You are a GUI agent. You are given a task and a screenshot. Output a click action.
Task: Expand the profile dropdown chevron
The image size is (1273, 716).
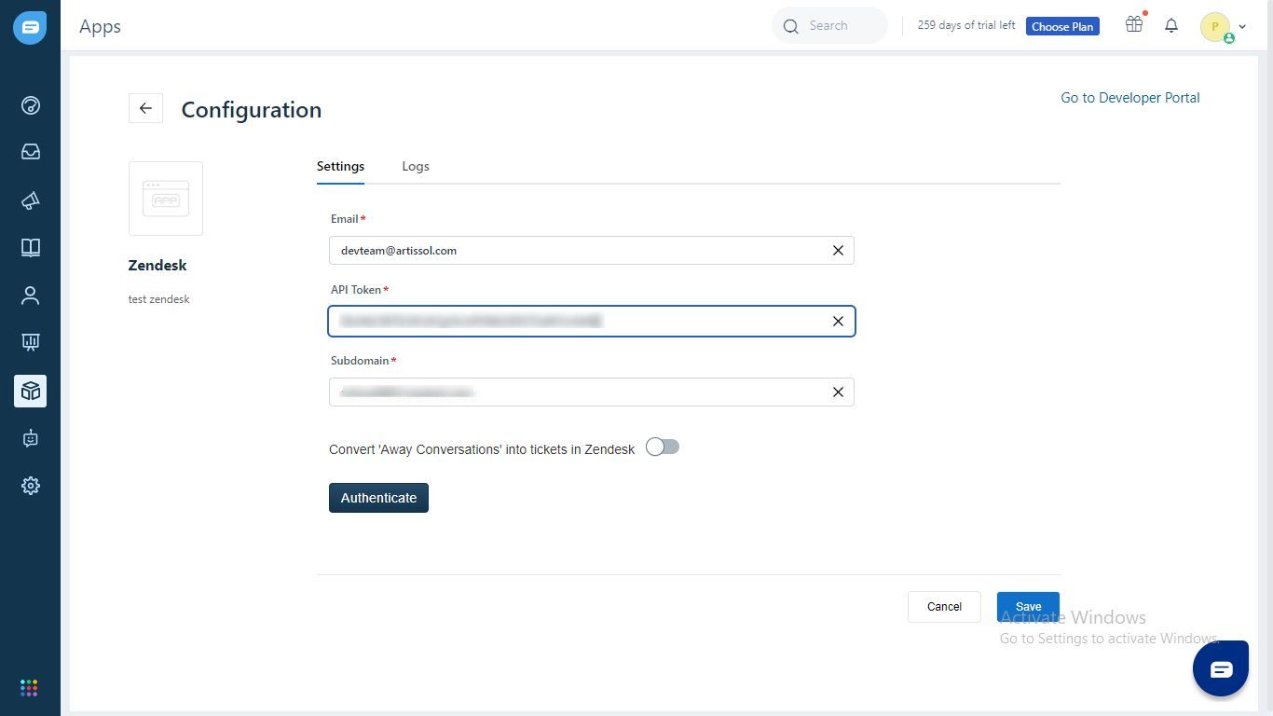1242,27
